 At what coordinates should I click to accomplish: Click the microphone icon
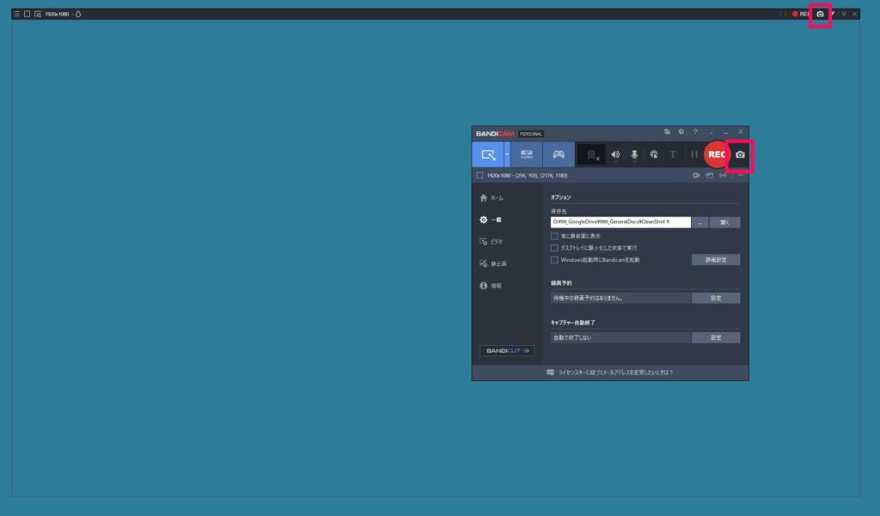coord(634,155)
